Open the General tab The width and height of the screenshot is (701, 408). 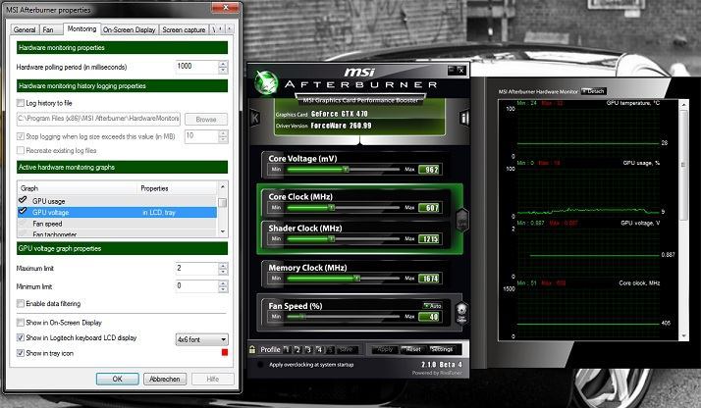[x=25, y=29]
